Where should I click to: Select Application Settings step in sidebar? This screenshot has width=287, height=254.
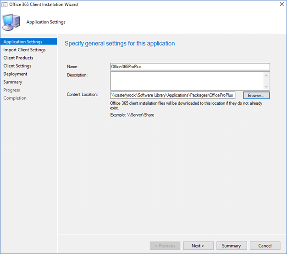point(29,42)
